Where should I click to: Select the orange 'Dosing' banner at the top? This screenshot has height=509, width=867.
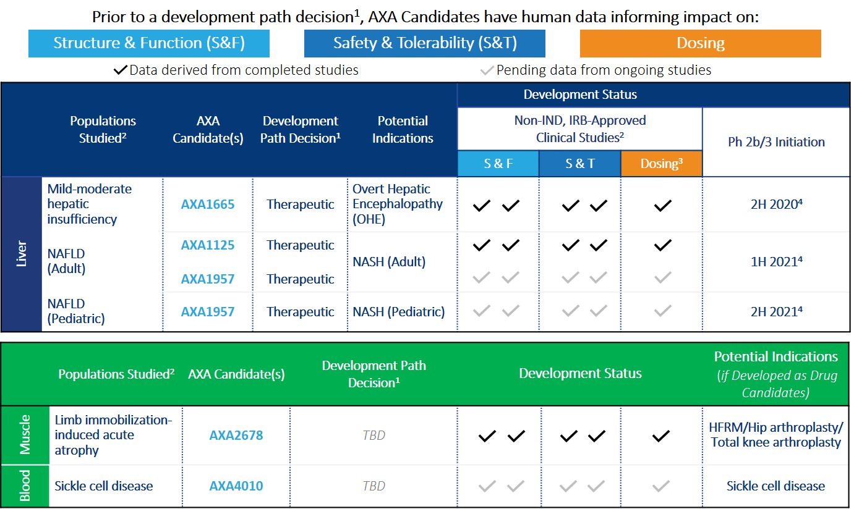pos(701,43)
